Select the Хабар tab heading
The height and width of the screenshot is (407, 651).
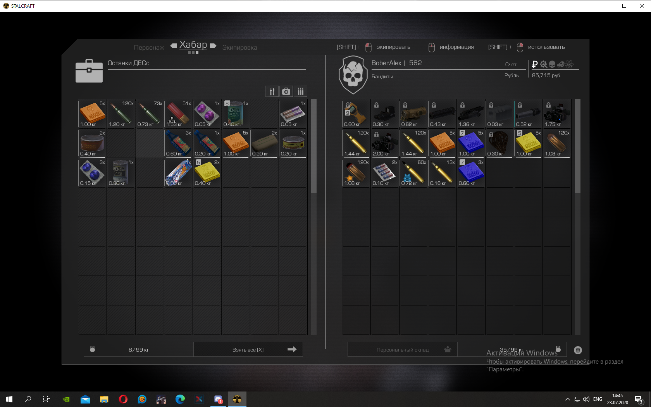point(193,45)
